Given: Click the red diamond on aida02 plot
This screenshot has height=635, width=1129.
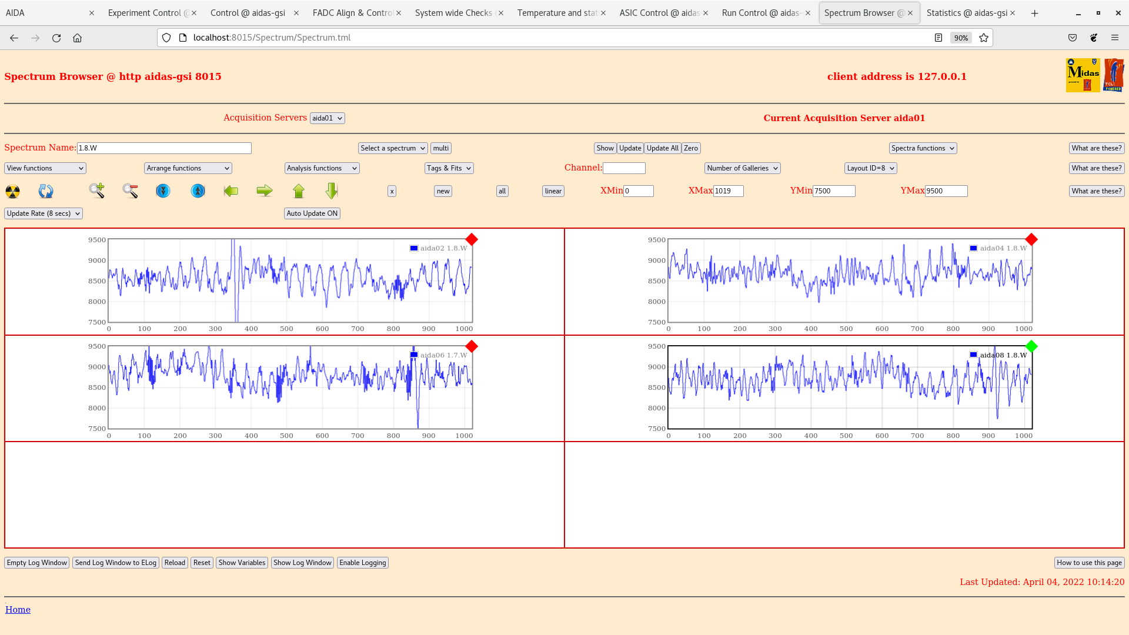Looking at the screenshot, I should coord(472,239).
